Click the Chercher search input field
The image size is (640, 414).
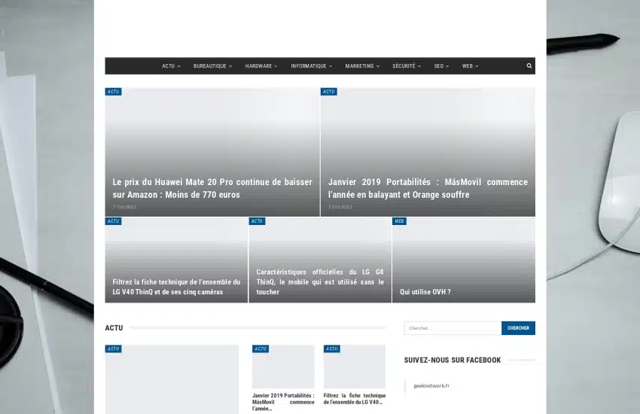pyautogui.click(x=453, y=328)
